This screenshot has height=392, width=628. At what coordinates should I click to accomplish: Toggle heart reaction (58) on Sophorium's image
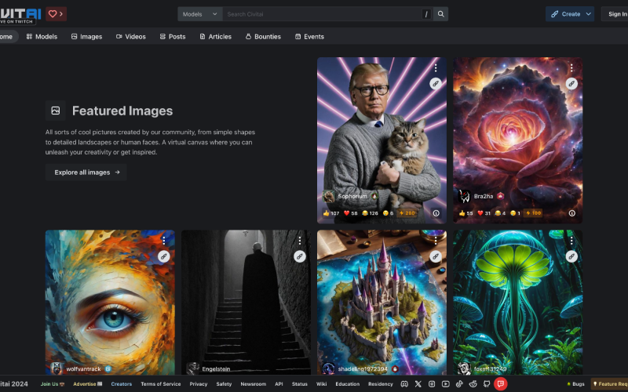(351, 213)
